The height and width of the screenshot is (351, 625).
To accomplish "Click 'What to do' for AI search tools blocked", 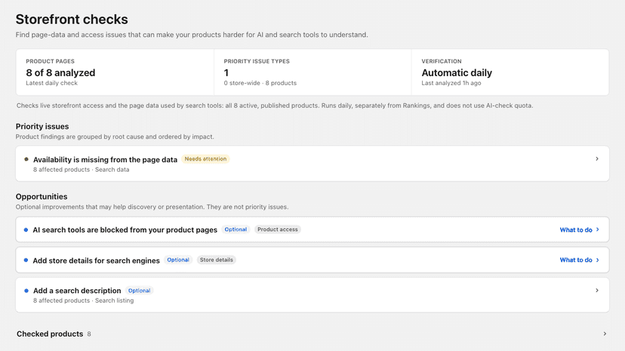I will 579,230.
